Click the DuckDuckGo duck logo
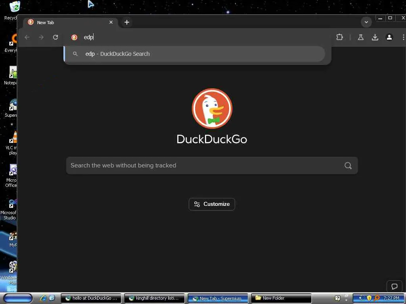 [212, 108]
